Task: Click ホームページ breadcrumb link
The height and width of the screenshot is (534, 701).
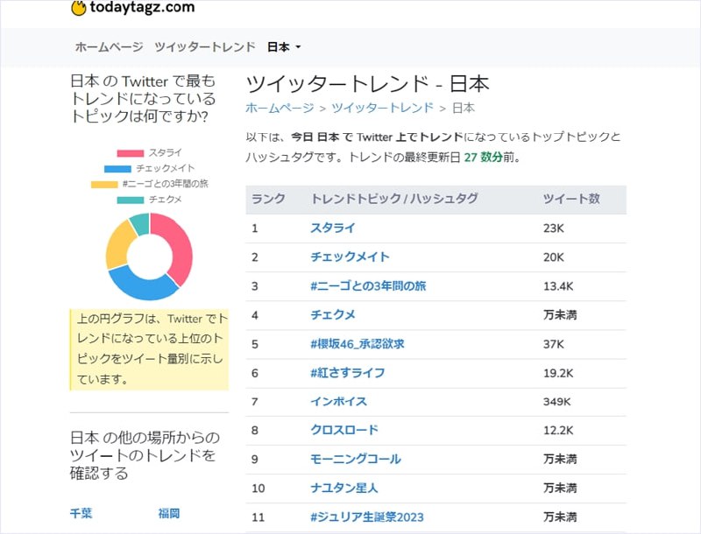Action: 280,108
